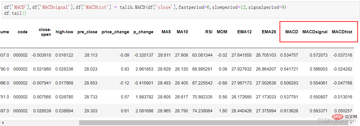This screenshot has width=360, height=126.
Task: Click the code column header
Action: tap(22, 32)
